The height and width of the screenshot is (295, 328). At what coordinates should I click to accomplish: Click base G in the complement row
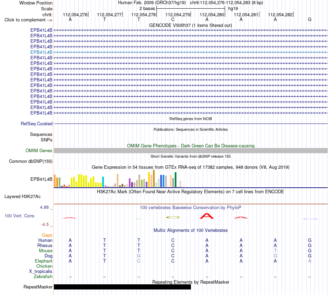click(x=310, y=19)
